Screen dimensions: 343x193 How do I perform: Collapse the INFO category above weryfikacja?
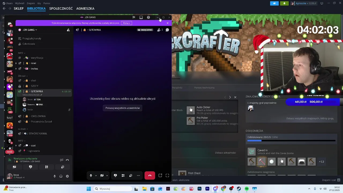click(21, 53)
